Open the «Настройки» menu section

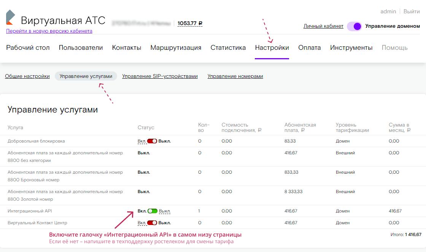(x=272, y=48)
